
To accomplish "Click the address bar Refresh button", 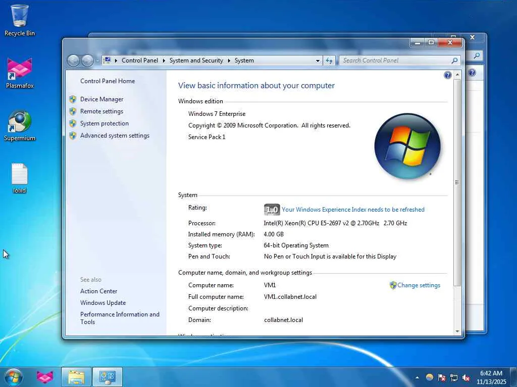I will 329,60.
